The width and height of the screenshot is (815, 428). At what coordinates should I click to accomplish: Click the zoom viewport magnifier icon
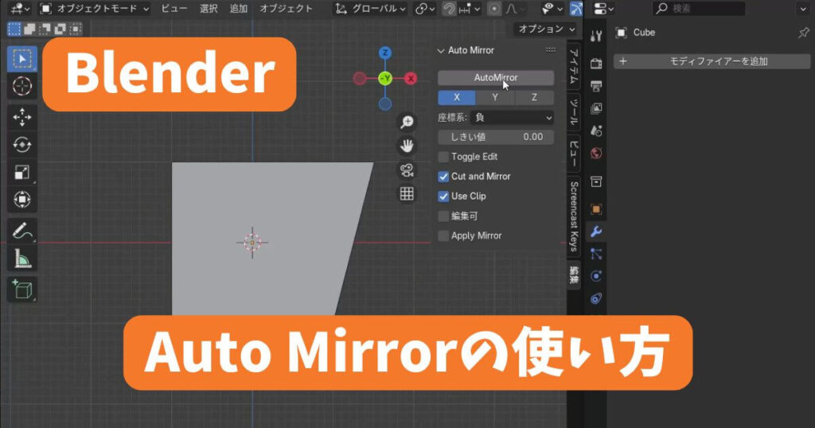(x=407, y=122)
